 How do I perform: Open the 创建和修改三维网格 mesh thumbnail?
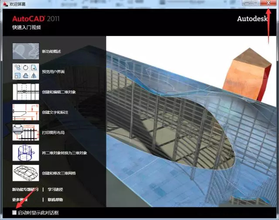click(x=26, y=173)
